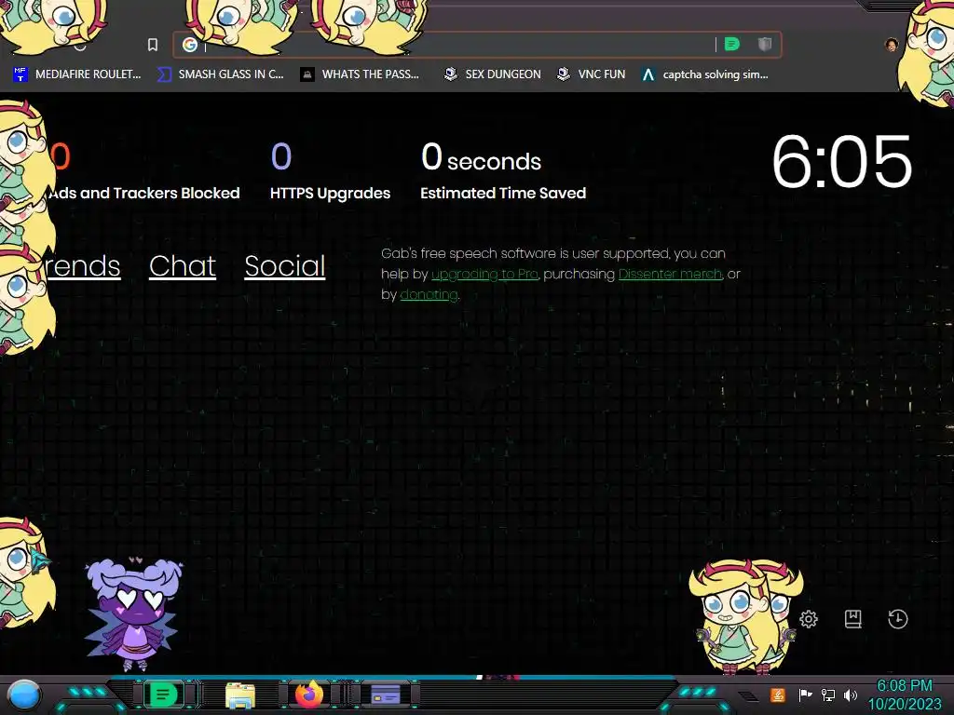This screenshot has width=954, height=715.
Task: Open the Chat link
Action: coord(183,265)
